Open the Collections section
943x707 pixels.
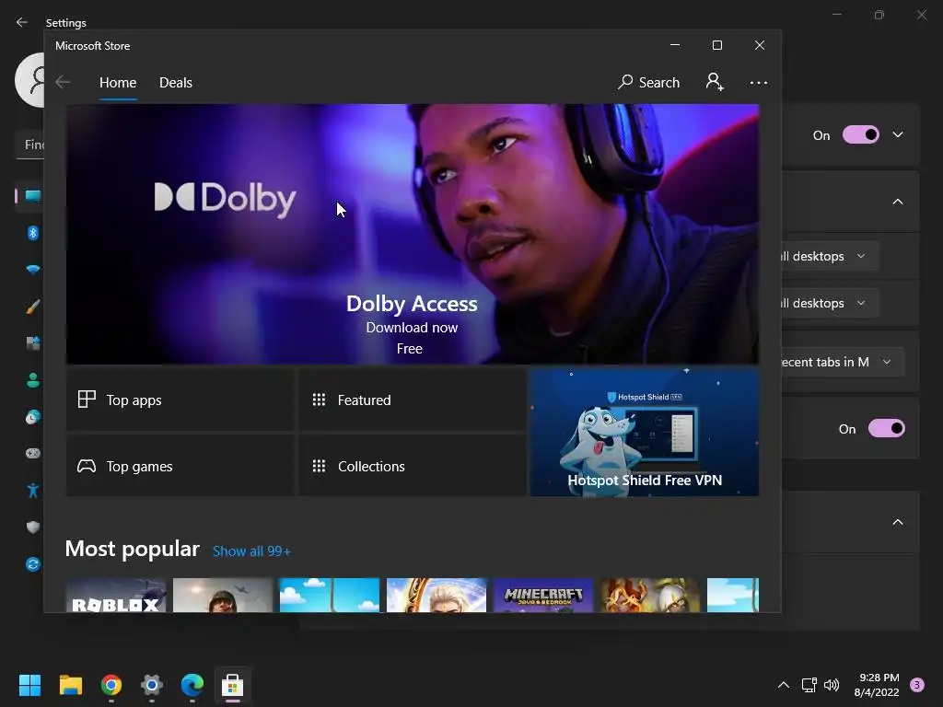413,466
